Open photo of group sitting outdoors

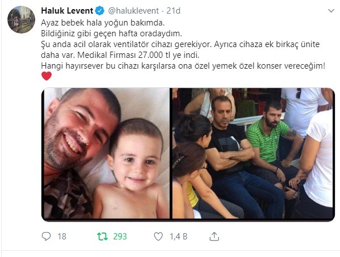[x=253, y=154]
